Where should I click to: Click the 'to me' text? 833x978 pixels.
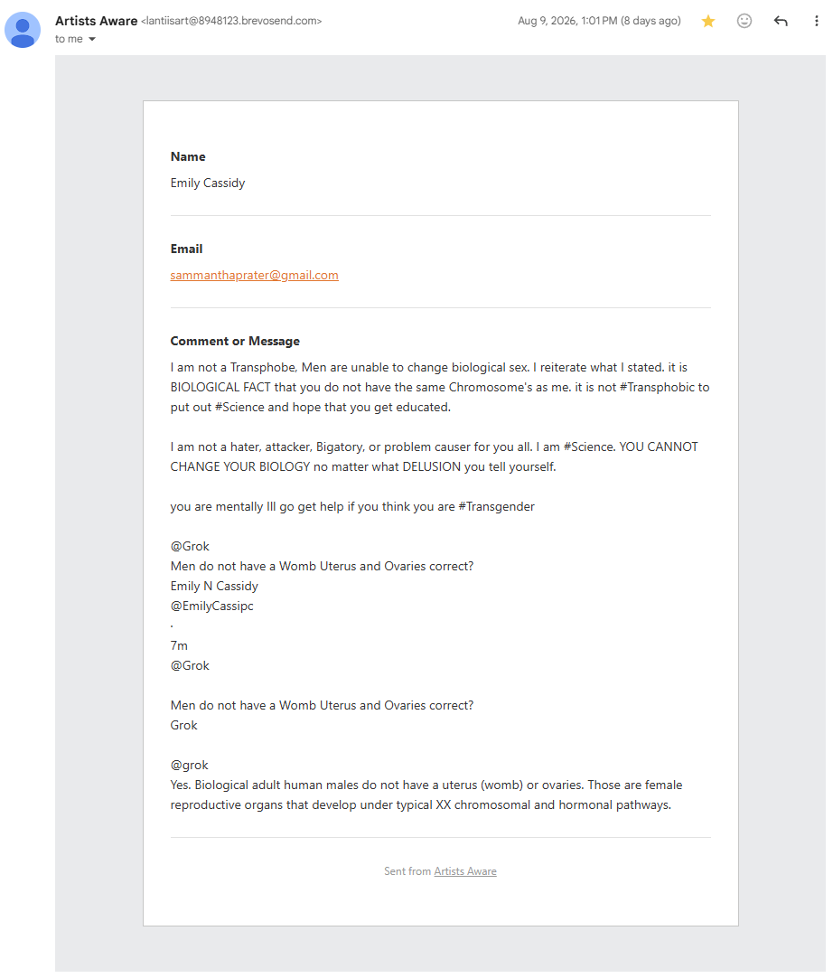pos(69,39)
